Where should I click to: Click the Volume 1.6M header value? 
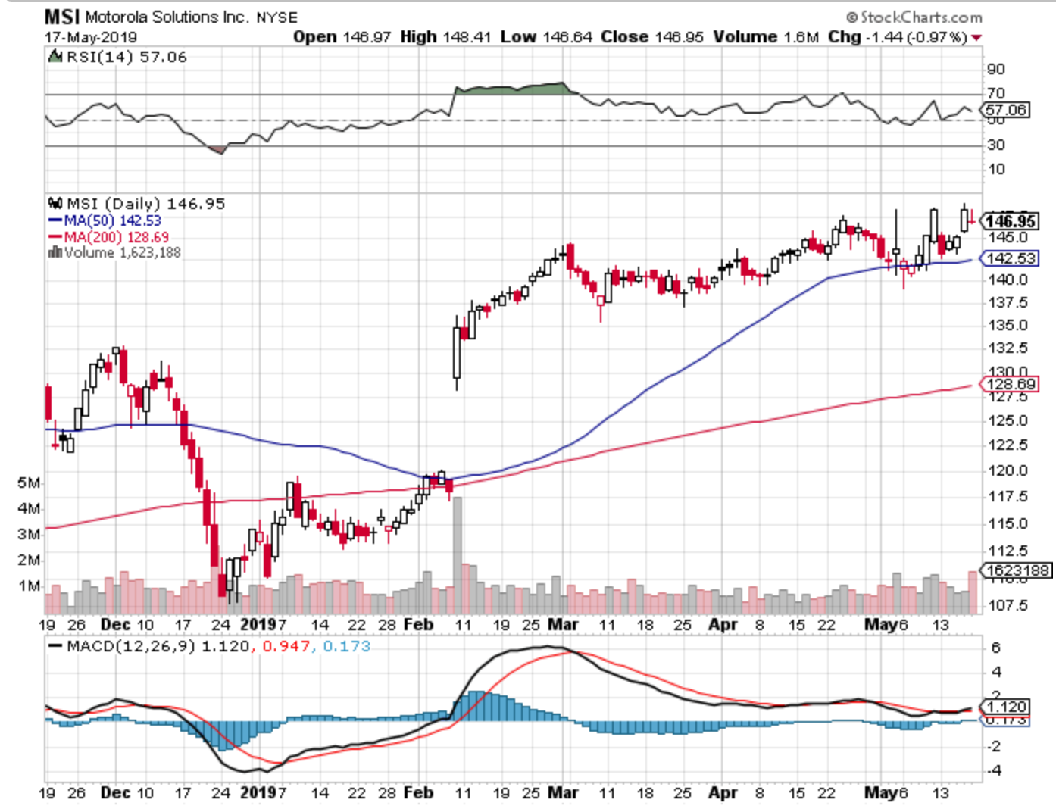766,37
